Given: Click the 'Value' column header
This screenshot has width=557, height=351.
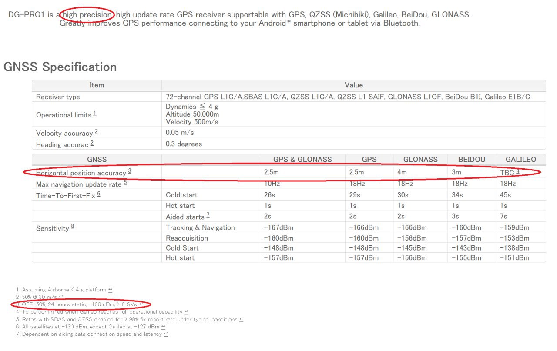Looking at the screenshot, I should tap(353, 85).
